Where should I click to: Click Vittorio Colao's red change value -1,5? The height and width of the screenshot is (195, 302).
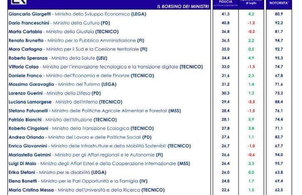(251, 66)
